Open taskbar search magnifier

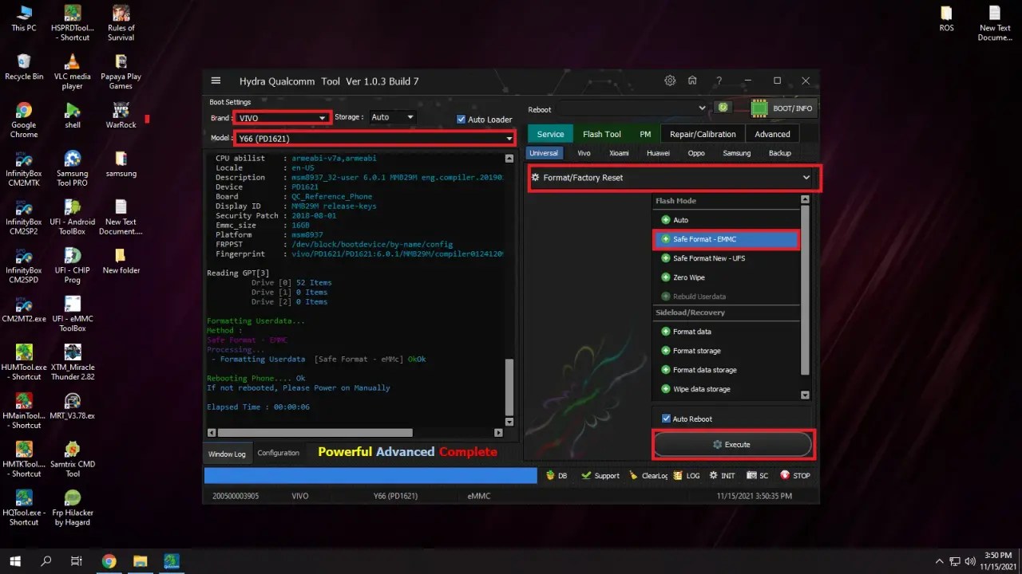click(46, 561)
